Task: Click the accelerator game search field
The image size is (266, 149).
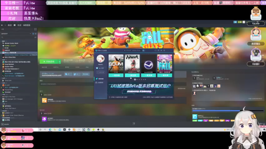Action: point(132,51)
